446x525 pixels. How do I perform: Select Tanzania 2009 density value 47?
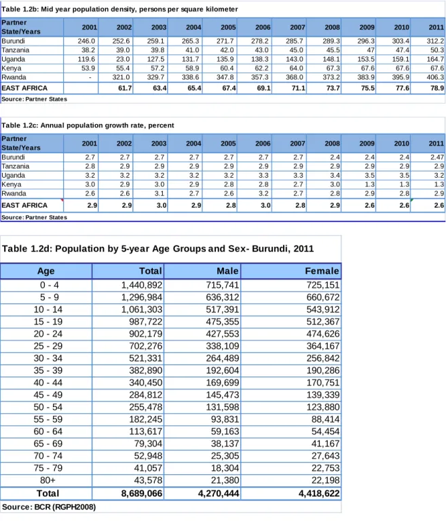point(370,50)
